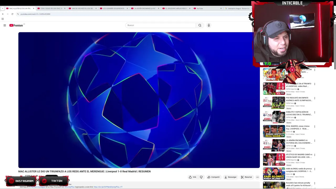The height and width of the screenshot is (189, 336).
Task: Open ATLÉTICO DE MADRID GANÓ thumbnail
Action: [274, 160]
